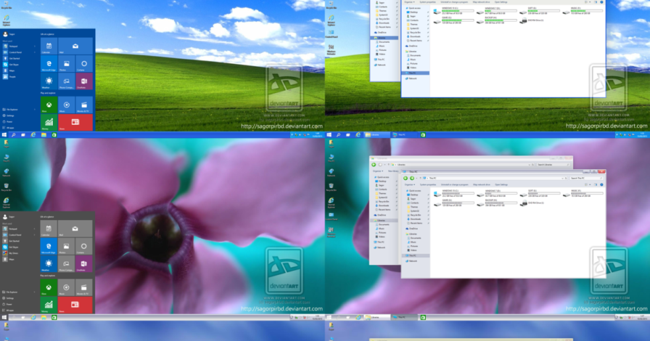The width and height of the screenshot is (650, 341).
Task: Open All apps in gray Start menu
Action: coord(8,311)
